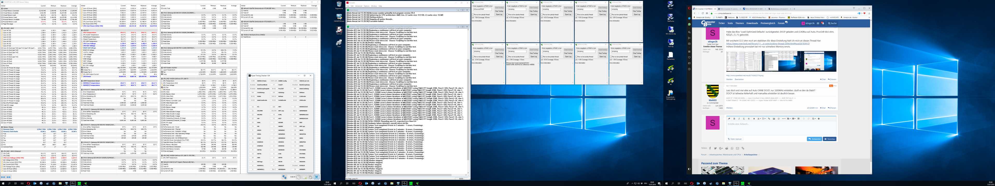This screenshot has width=995, height=186.
Task: Open Prime95 Advanced menu
Action: (x=359, y=6)
